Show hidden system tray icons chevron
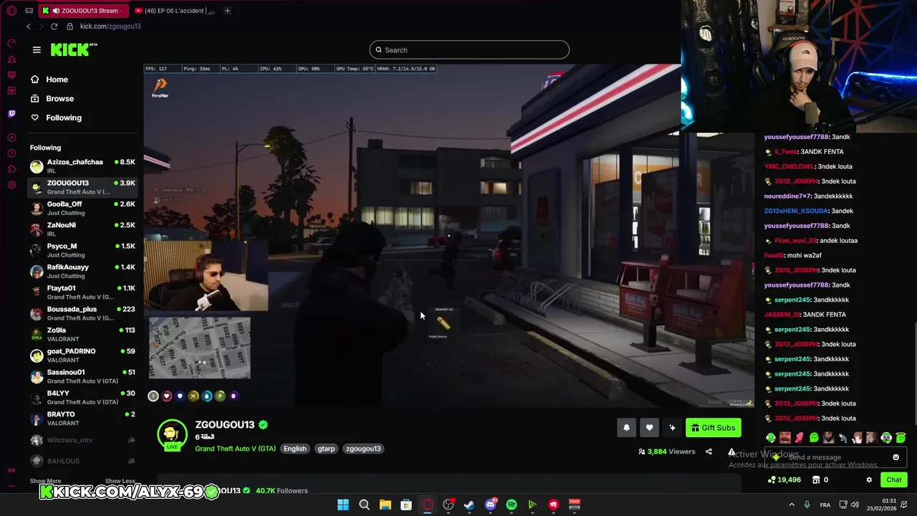The width and height of the screenshot is (917, 516). click(x=791, y=505)
